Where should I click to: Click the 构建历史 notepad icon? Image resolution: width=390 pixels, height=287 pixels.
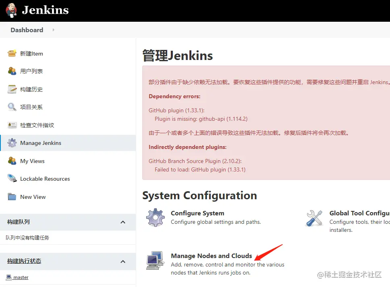pos(12,89)
